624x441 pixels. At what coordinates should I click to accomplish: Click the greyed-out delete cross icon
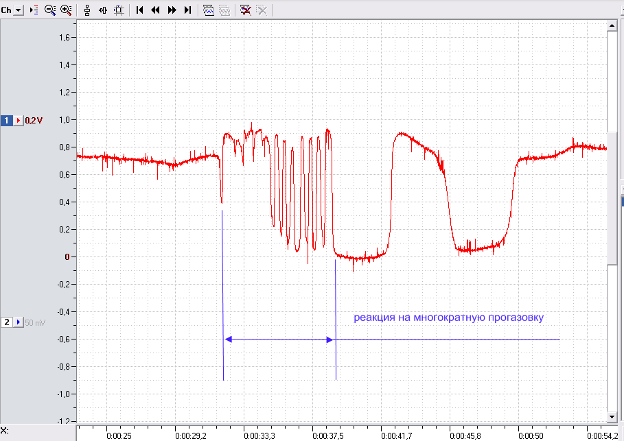(x=262, y=10)
